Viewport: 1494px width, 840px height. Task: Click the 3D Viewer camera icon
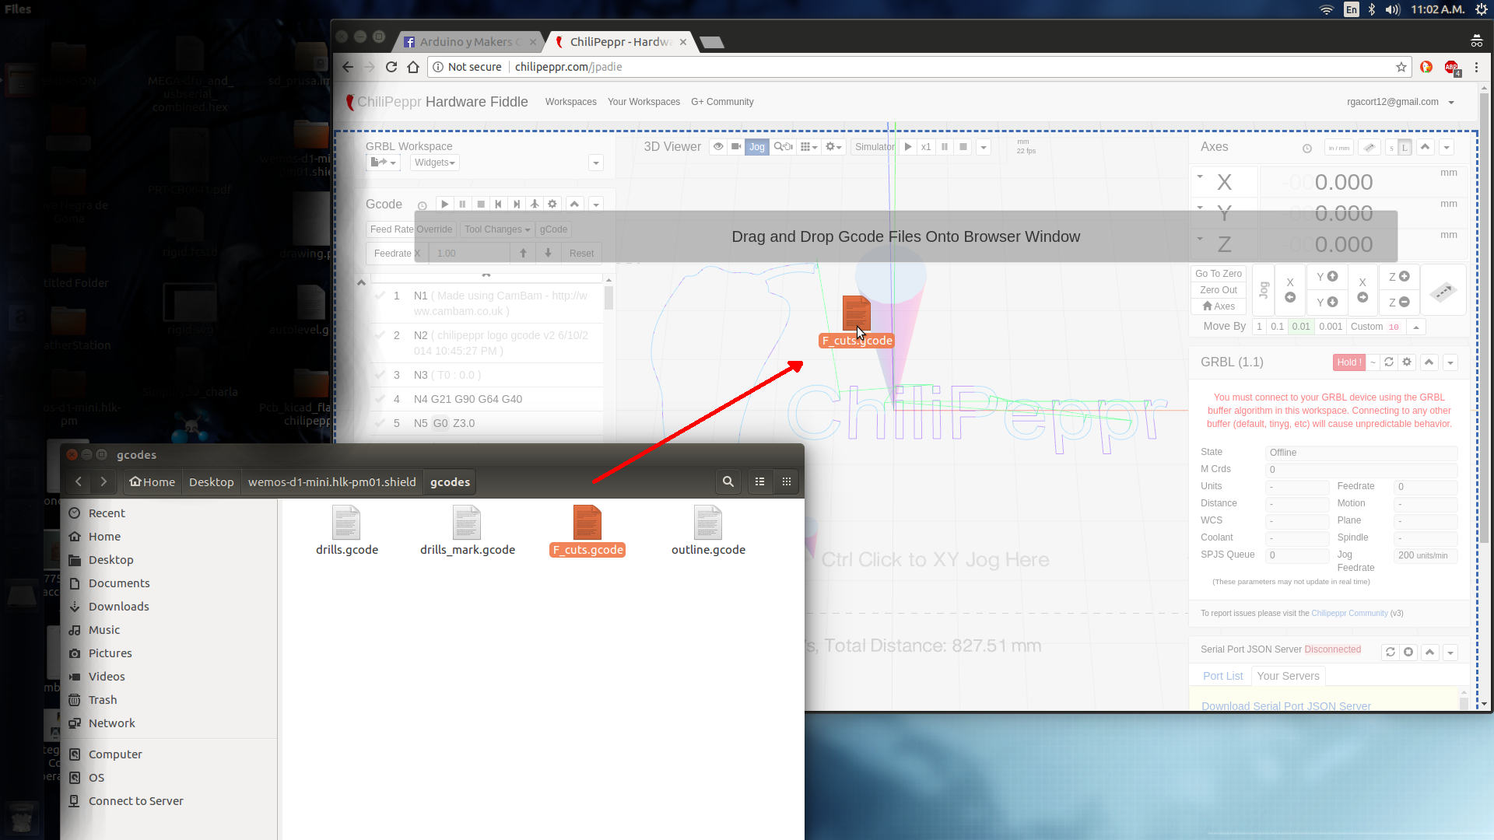tap(736, 147)
